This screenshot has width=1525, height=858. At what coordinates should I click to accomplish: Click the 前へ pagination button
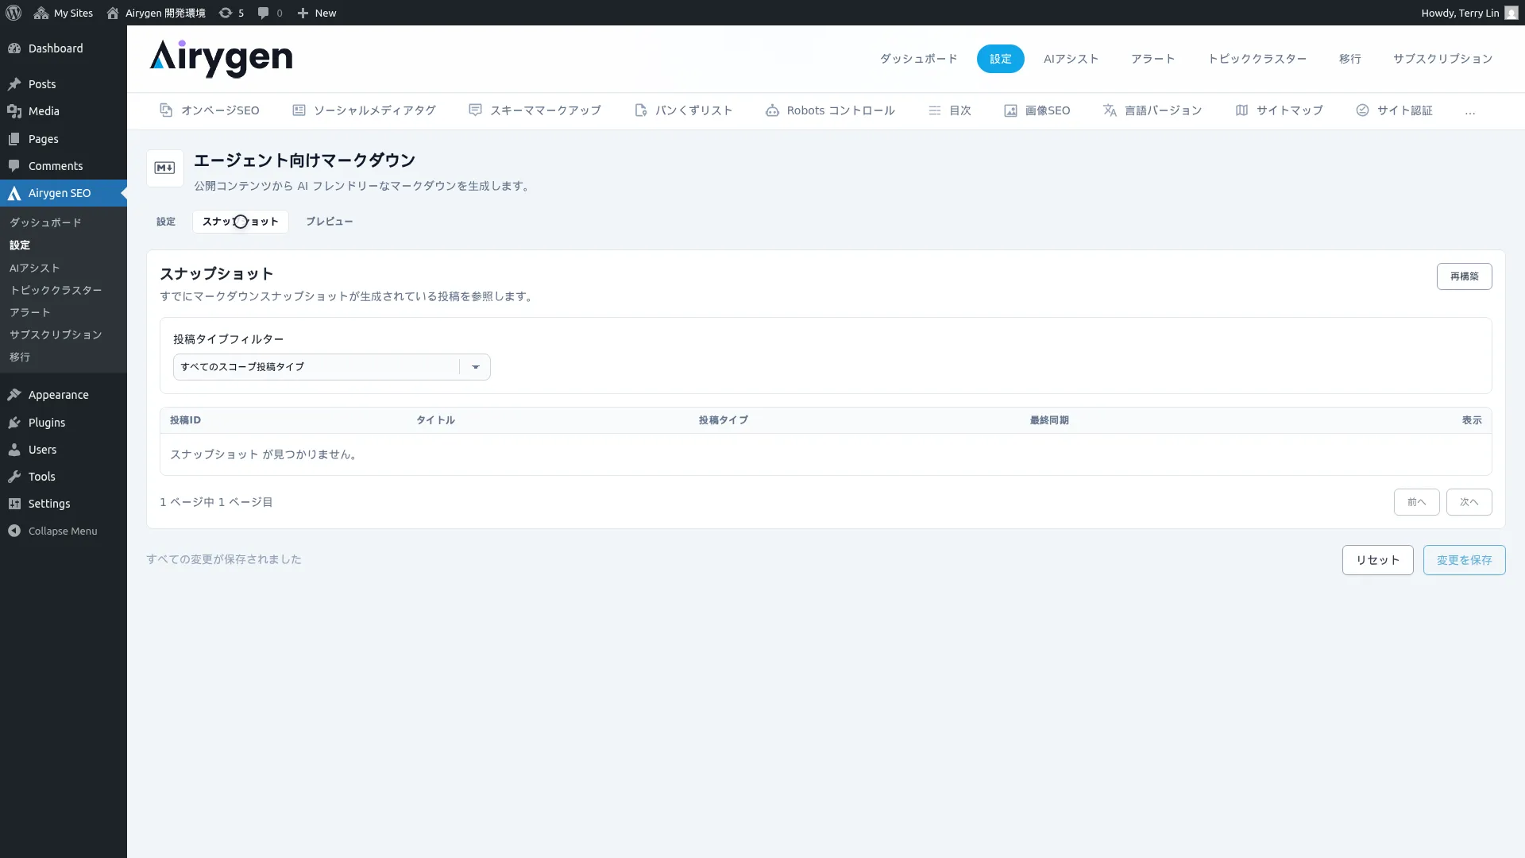(1417, 502)
